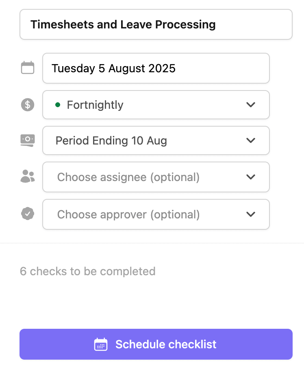Click the calendar icon inside Schedule button
This screenshot has height=371, width=304.
click(101, 344)
